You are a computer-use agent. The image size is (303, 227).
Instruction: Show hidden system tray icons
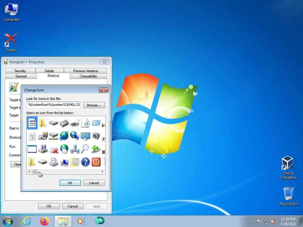click(252, 222)
